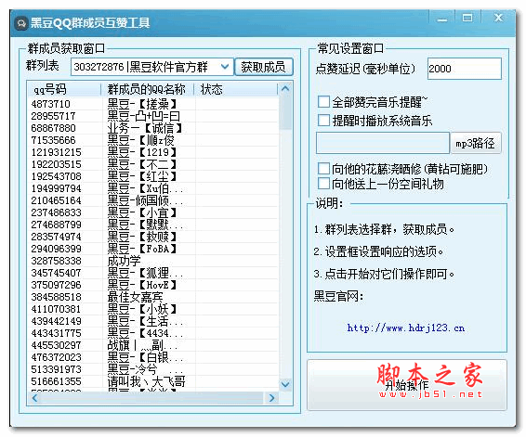Screen dimensions: 526x437
Task: Click the 获取成员 button
Action: coord(263,67)
